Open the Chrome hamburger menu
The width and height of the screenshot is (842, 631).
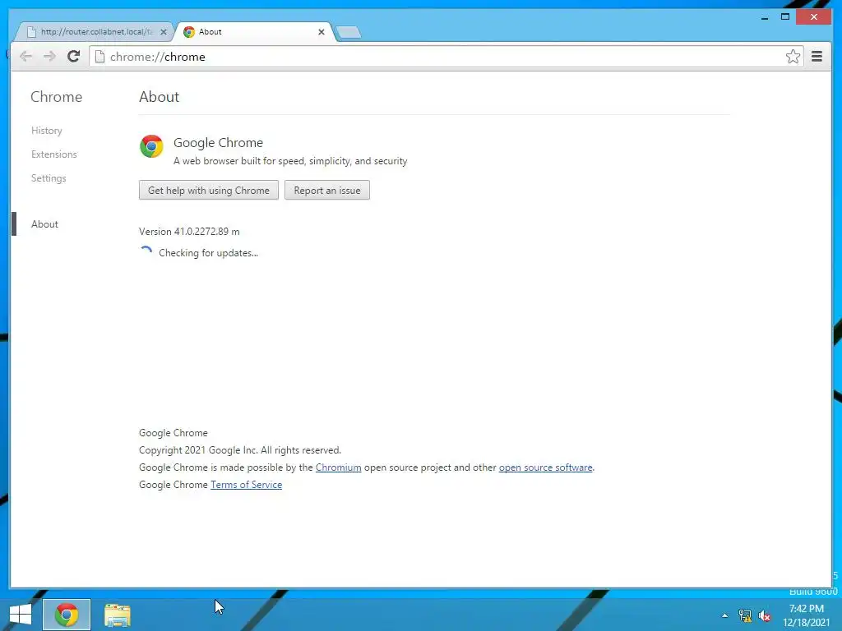[x=817, y=57]
